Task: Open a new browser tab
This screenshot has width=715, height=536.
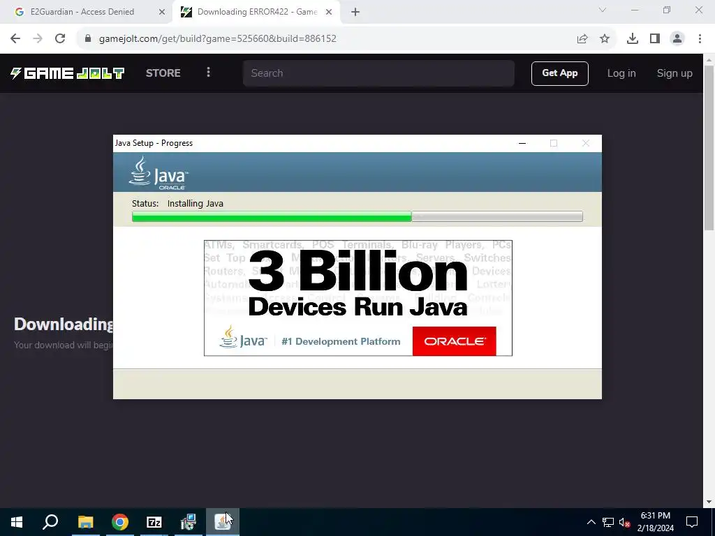Action: (x=355, y=12)
